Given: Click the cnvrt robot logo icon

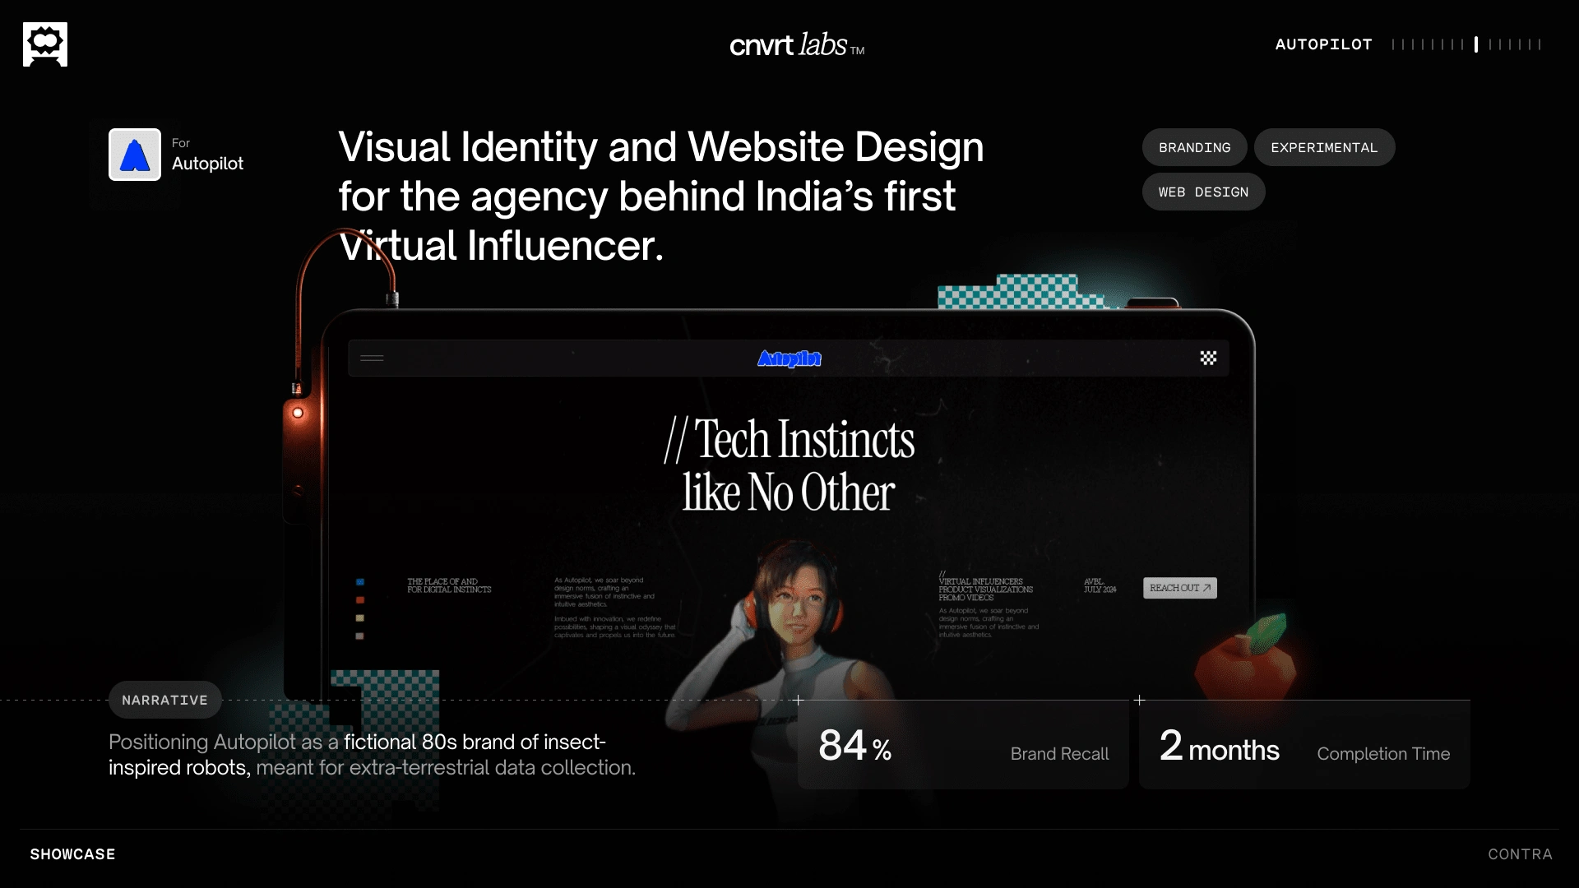Looking at the screenshot, I should pyautogui.click(x=45, y=44).
